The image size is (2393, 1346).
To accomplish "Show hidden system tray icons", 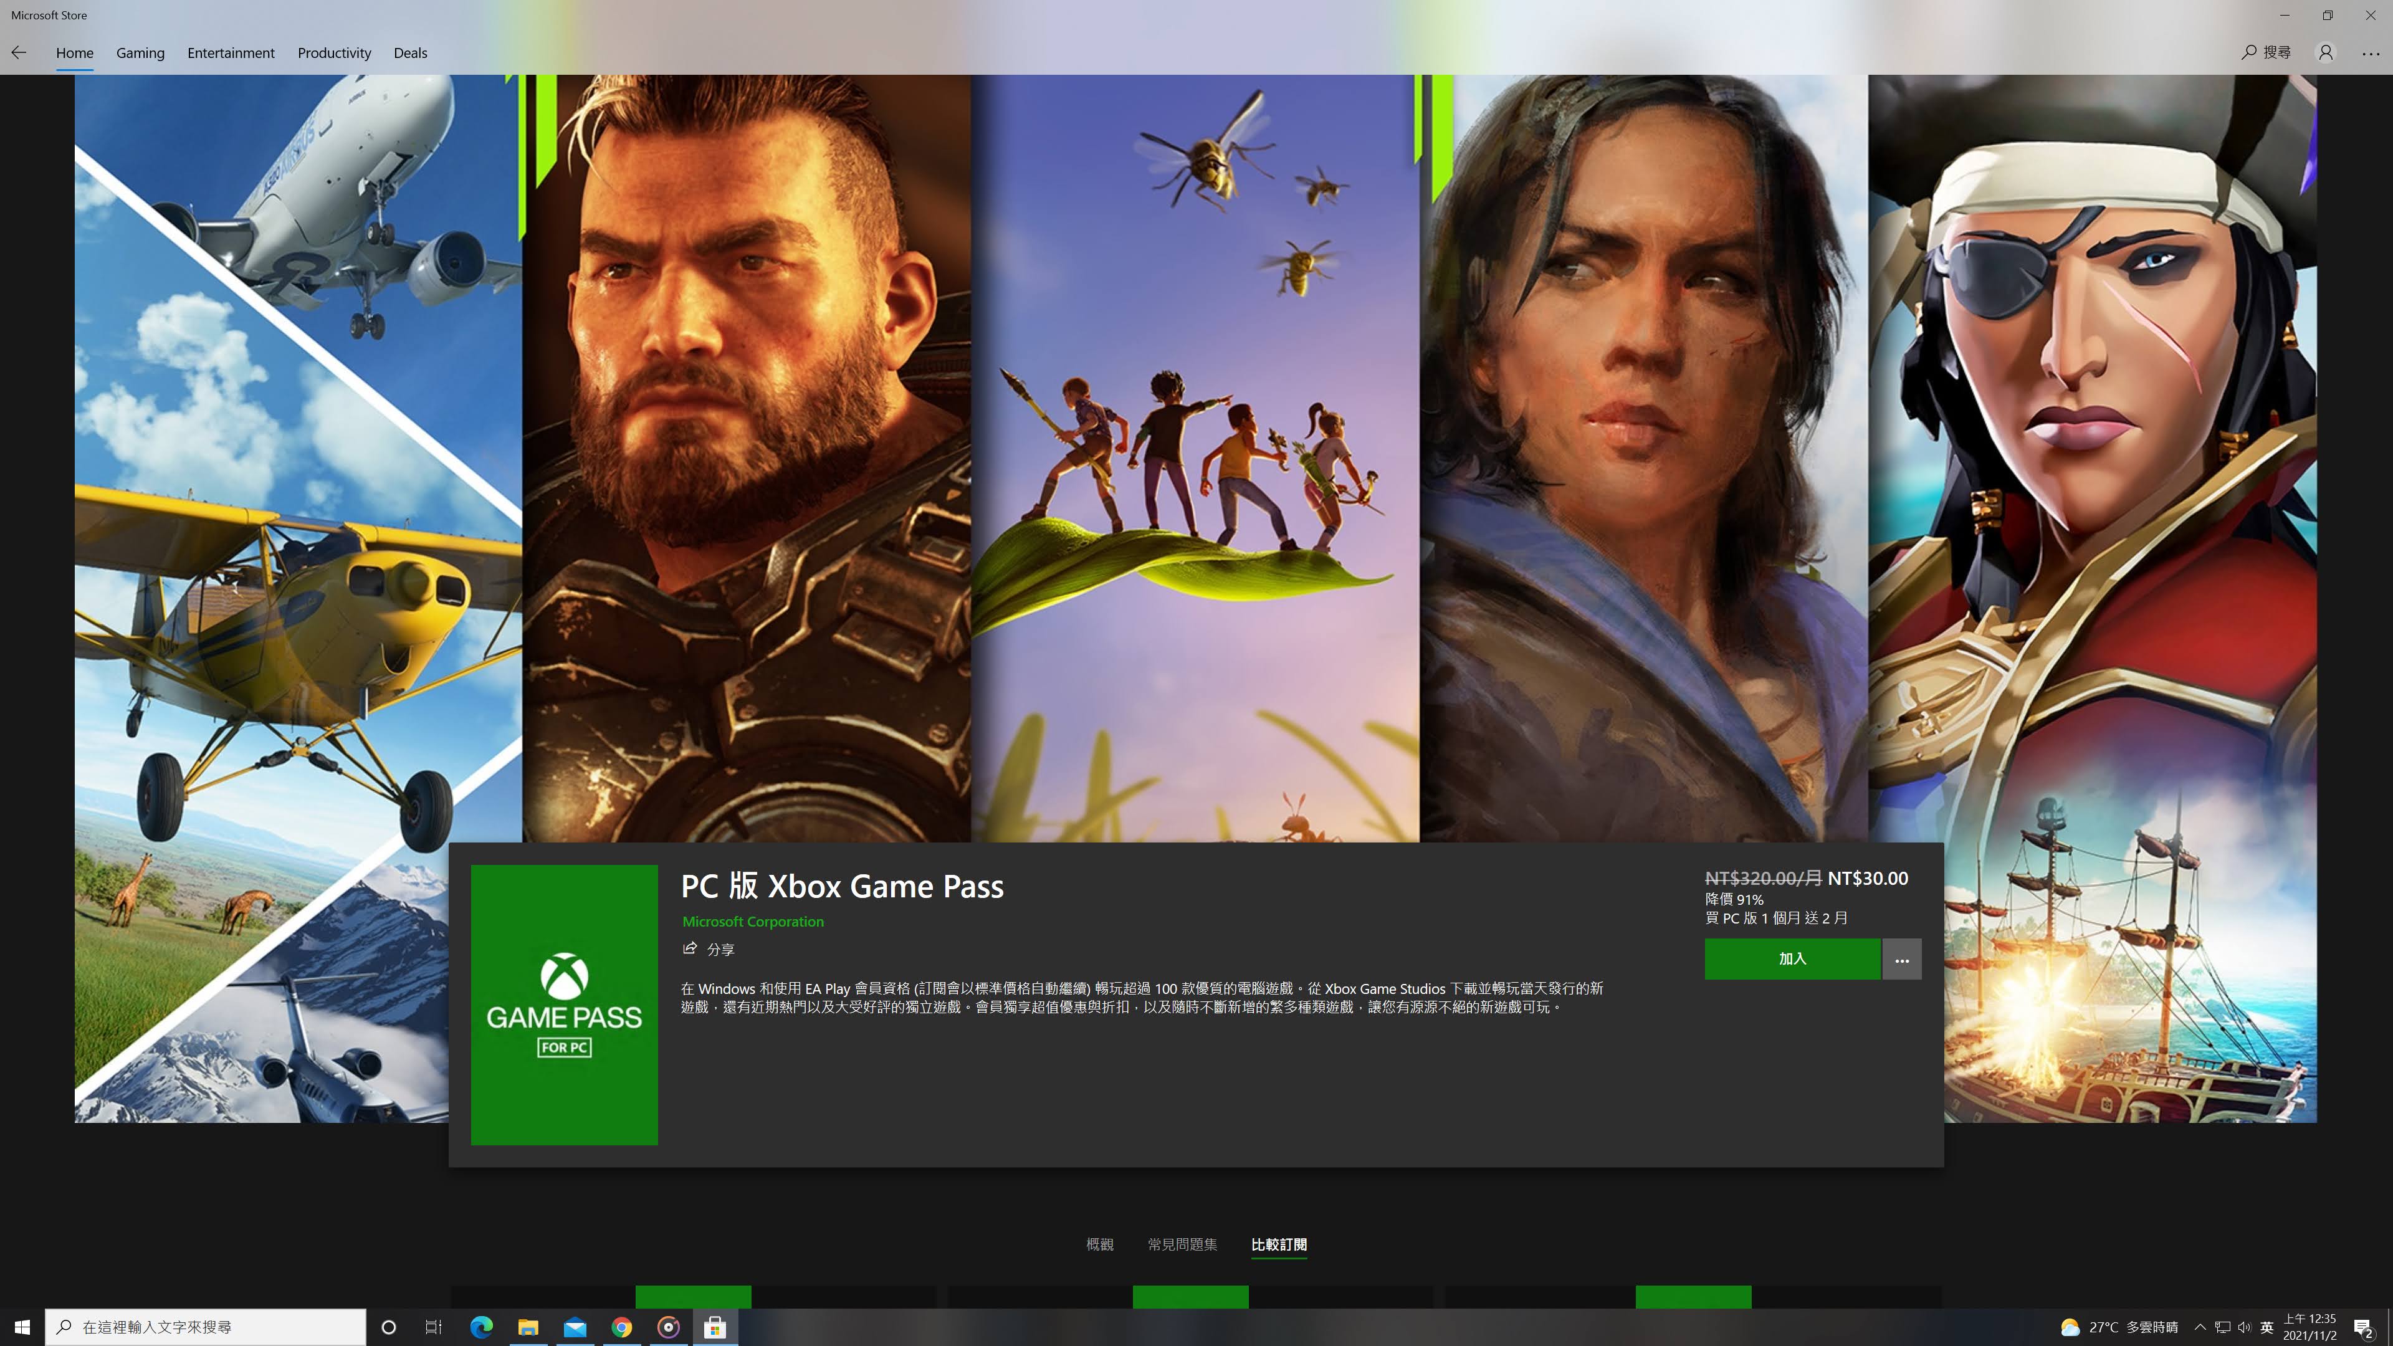I will tap(2199, 1327).
